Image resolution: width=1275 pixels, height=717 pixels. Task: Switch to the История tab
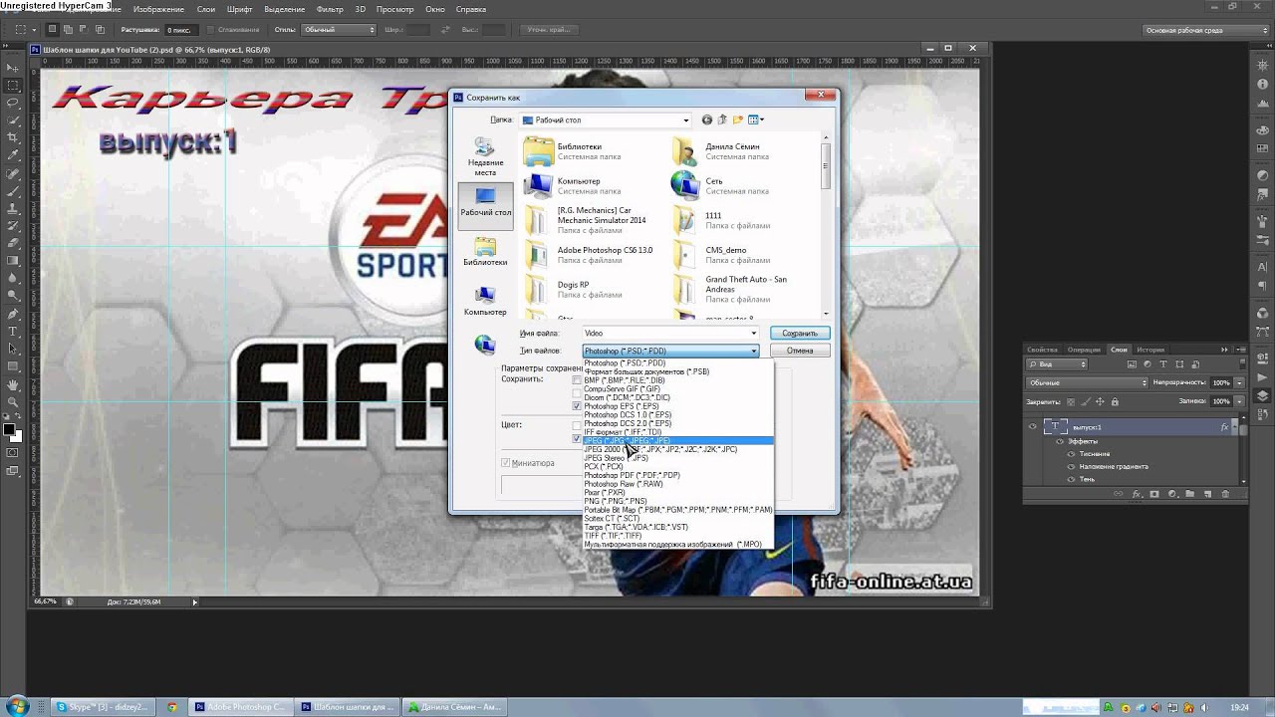pyautogui.click(x=1150, y=350)
